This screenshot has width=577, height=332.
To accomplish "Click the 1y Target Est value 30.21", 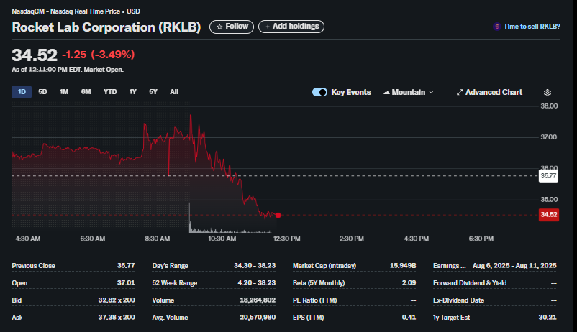I will pyautogui.click(x=548, y=318).
